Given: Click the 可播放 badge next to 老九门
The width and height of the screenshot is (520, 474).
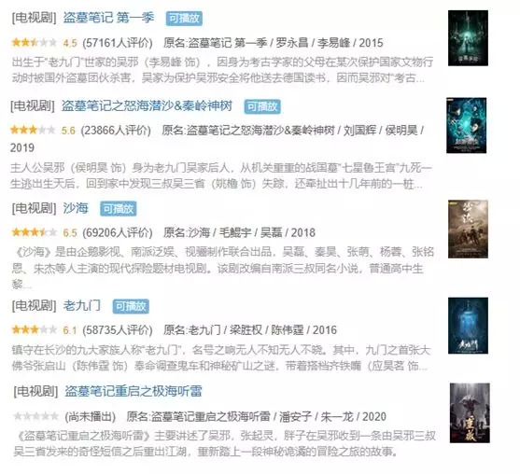Looking at the screenshot, I should [131, 306].
